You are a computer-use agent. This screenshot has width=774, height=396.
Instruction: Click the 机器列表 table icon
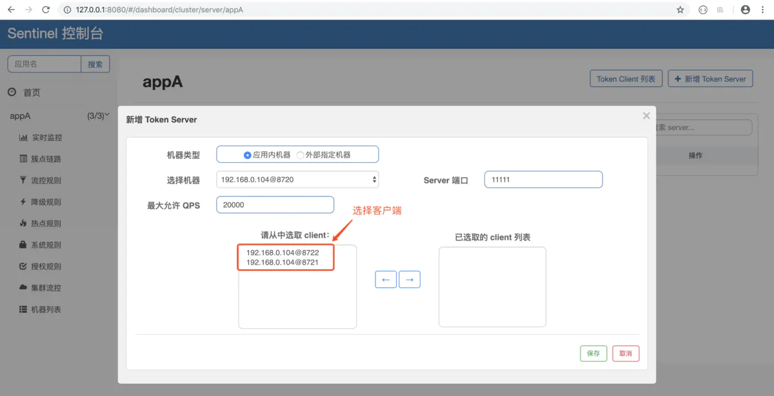tap(23, 309)
